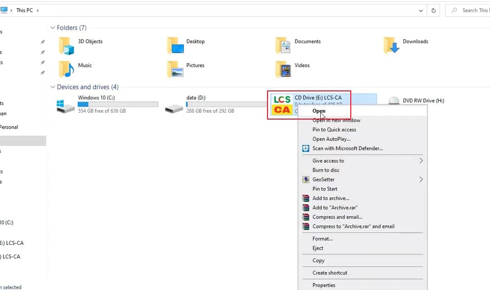Select the Documents folder icon
The height and width of the screenshot is (290, 490).
click(x=283, y=46)
